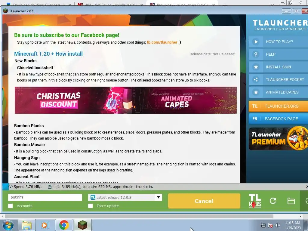Click the network tray icon
Image resolution: width=308 pixels, height=231 pixels.
point(263,225)
